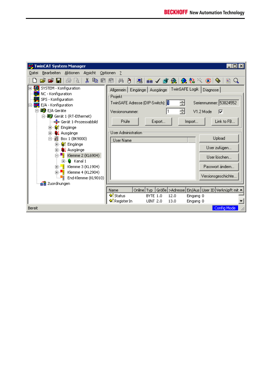Click the Paste clipboard icon
The height and width of the screenshot is (392, 277).
tap(103, 81)
